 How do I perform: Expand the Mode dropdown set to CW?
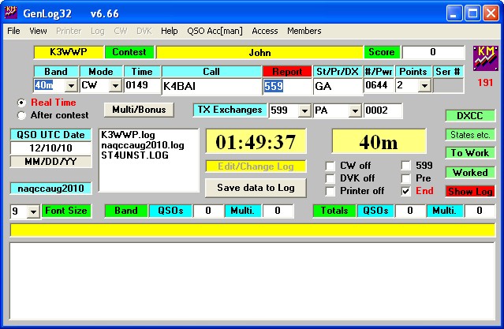[x=114, y=86]
